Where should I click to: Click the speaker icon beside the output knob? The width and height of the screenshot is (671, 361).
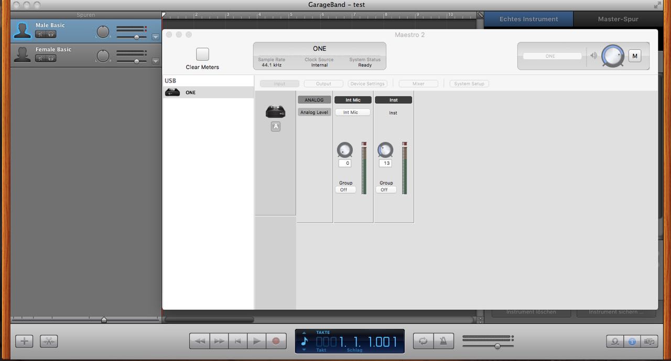click(x=593, y=55)
